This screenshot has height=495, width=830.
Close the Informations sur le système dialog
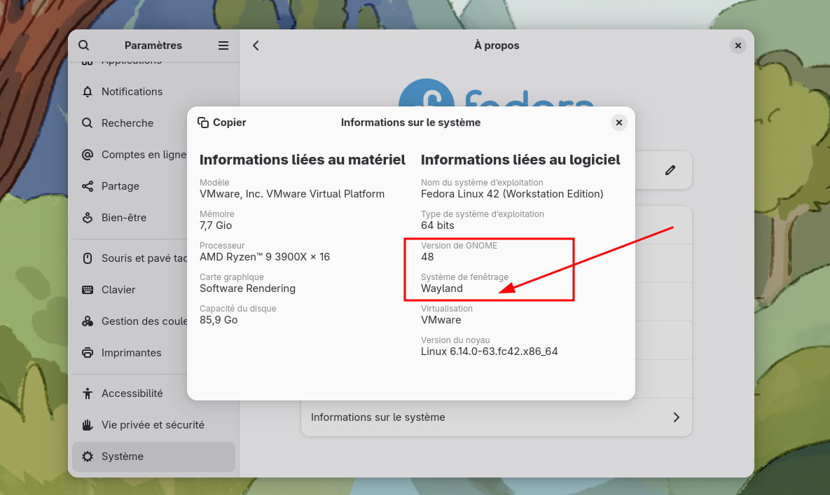coord(618,123)
